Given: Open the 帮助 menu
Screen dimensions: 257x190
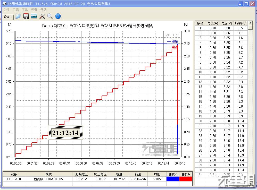Looking at the screenshot, I should 43,10.
